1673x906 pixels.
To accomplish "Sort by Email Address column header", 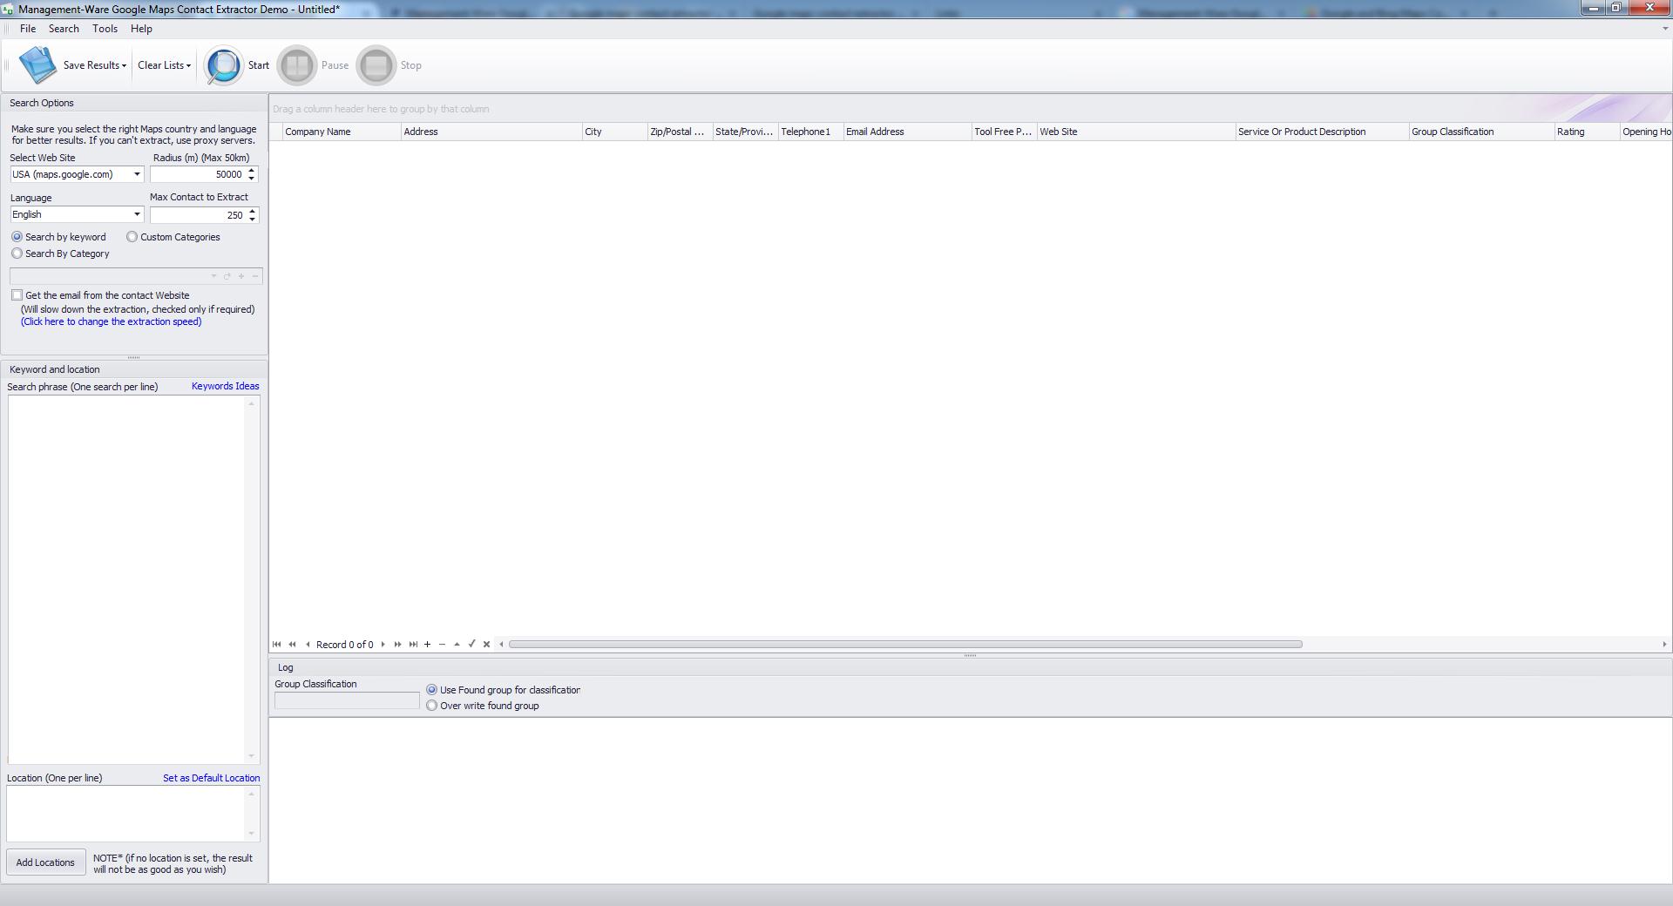I will pos(906,132).
